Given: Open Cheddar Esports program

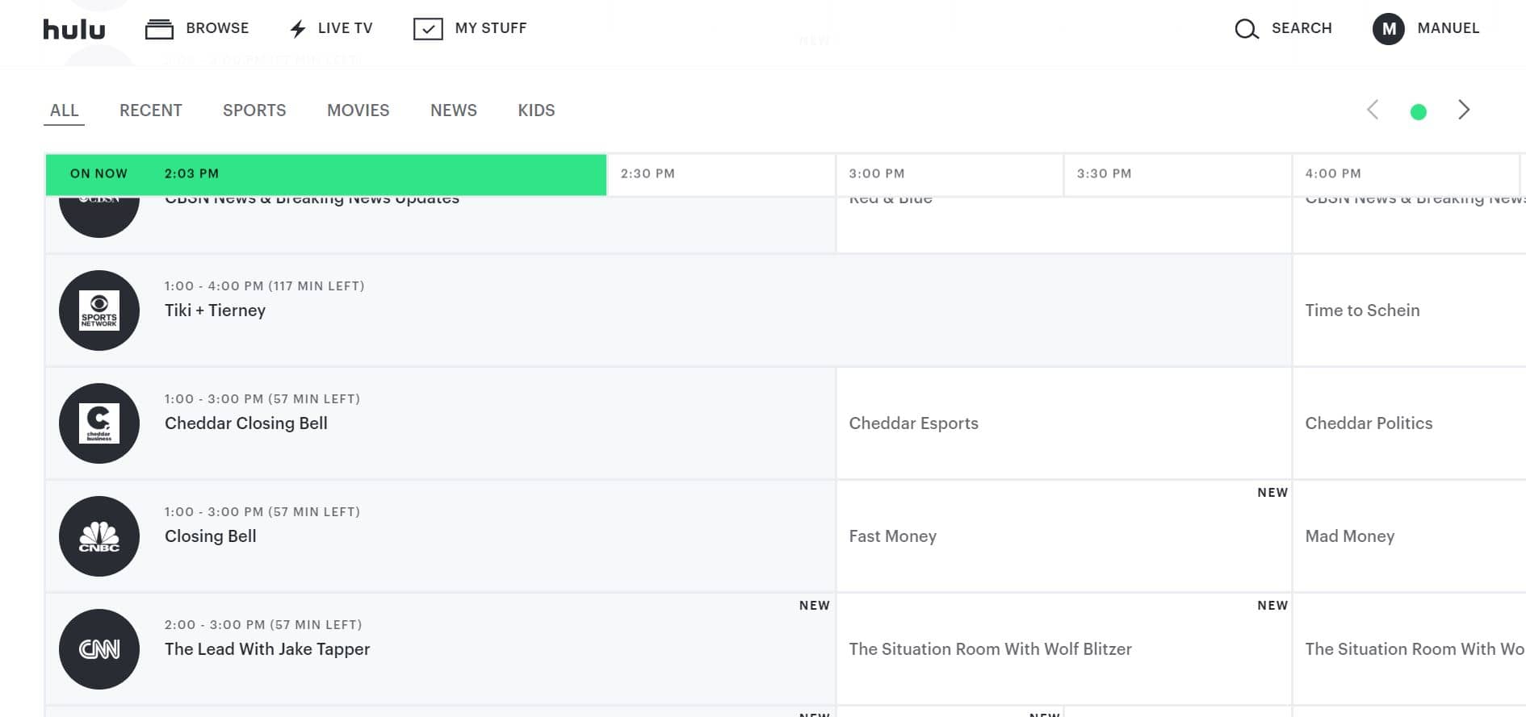Looking at the screenshot, I should point(1064,423).
